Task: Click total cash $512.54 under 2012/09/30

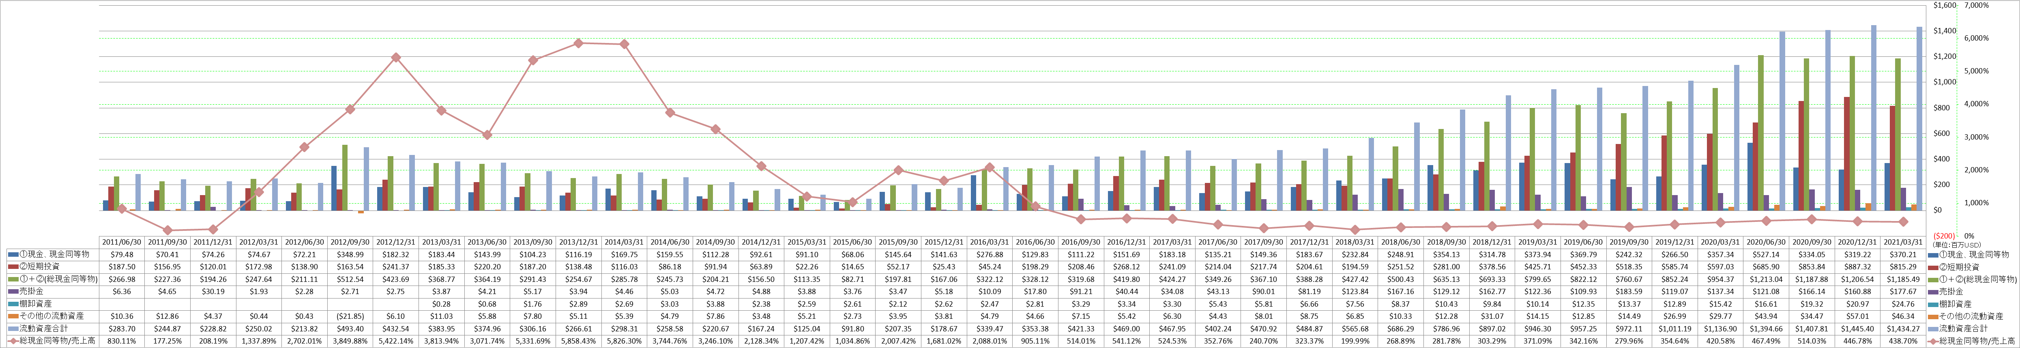Action: (350, 279)
